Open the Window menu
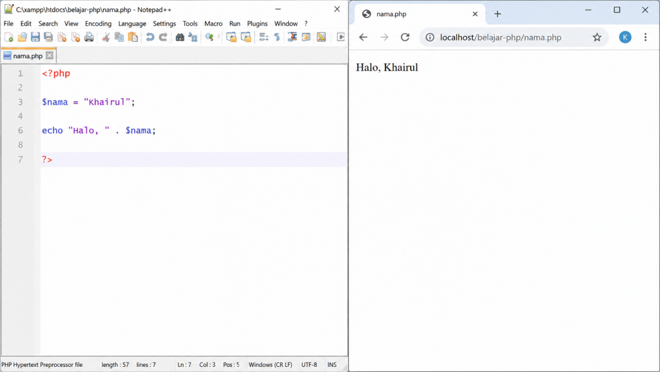Image resolution: width=660 pixels, height=372 pixels. (x=286, y=24)
